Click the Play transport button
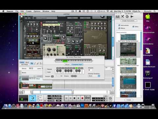 78,98
